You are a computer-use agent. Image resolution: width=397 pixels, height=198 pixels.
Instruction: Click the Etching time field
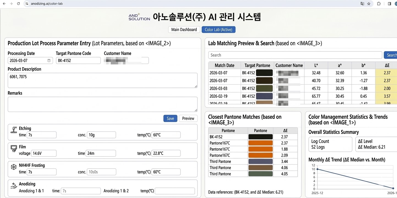tap(42, 135)
